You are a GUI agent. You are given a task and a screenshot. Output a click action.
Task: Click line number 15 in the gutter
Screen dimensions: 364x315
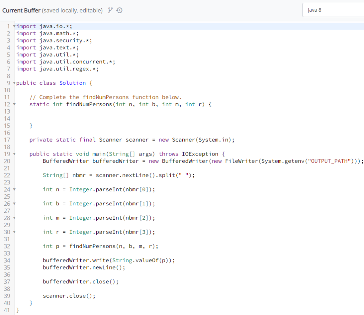(x=7, y=125)
